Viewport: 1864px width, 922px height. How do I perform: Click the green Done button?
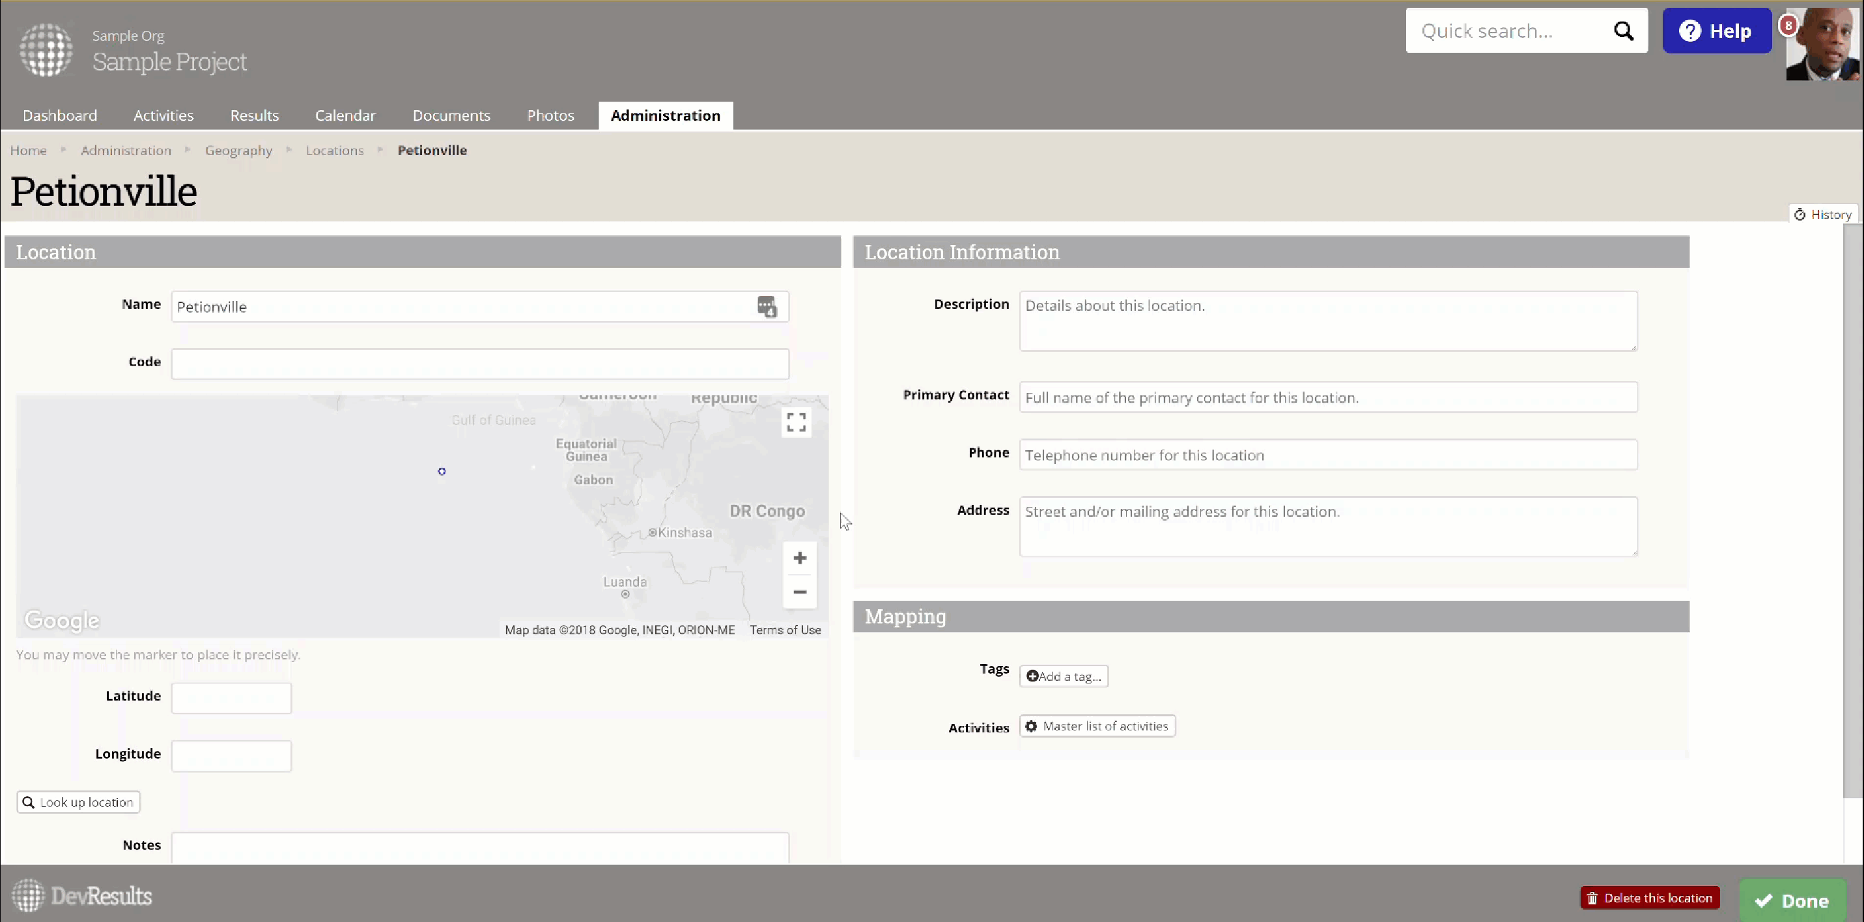(x=1792, y=900)
